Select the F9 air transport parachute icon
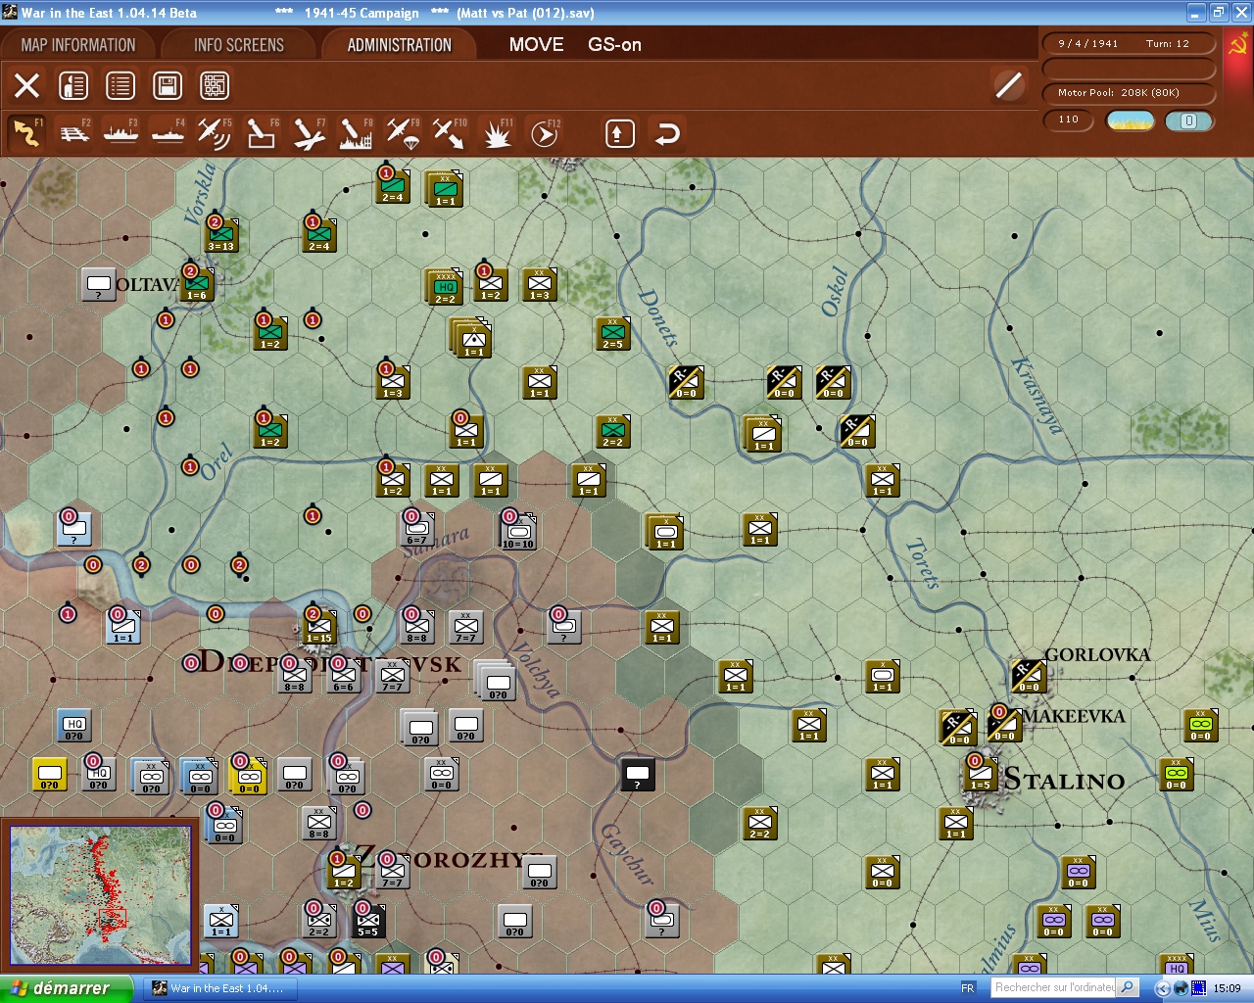1254x1003 pixels. point(403,133)
